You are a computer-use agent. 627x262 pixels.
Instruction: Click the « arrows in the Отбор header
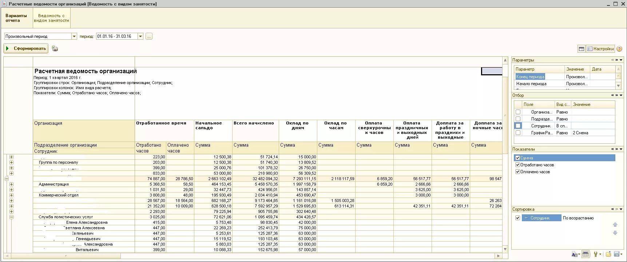pos(612,95)
